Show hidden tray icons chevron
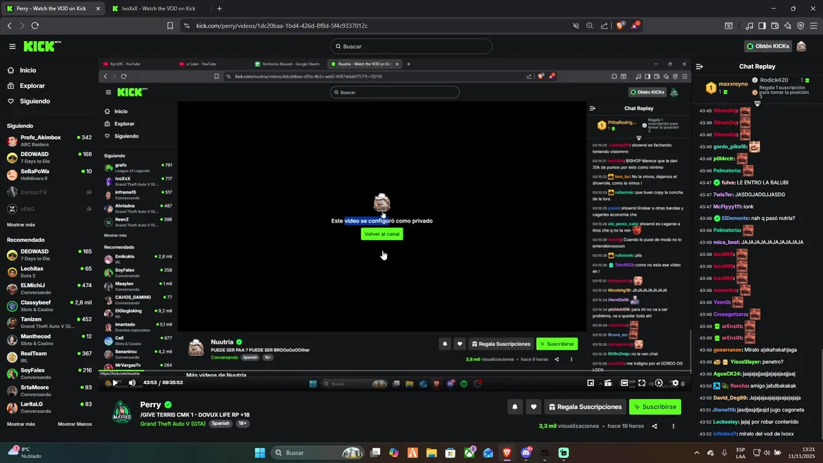 pyautogui.click(x=697, y=453)
